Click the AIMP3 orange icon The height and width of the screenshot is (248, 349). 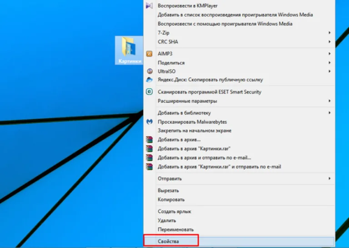tap(149, 54)
